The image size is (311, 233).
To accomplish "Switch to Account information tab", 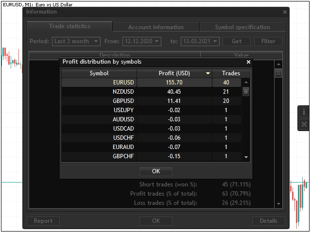I will (156, 27).
